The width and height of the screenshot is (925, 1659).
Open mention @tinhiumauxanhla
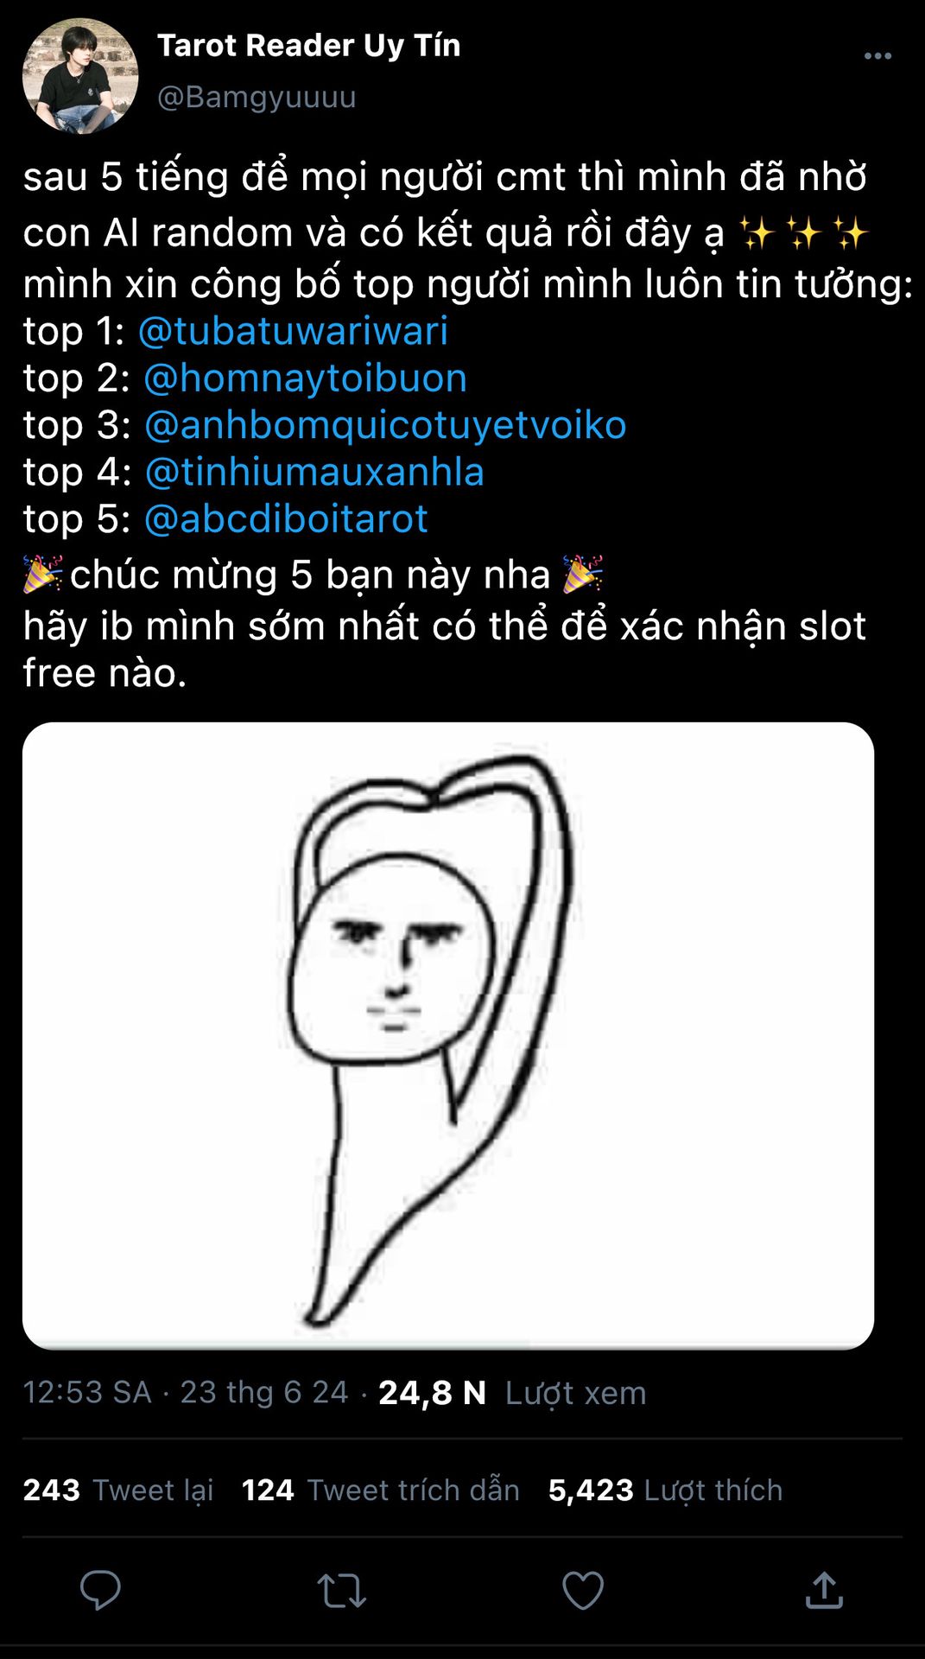314,472
